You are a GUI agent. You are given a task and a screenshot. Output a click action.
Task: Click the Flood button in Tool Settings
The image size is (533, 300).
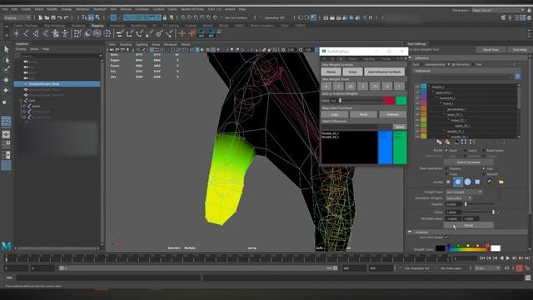468,225
